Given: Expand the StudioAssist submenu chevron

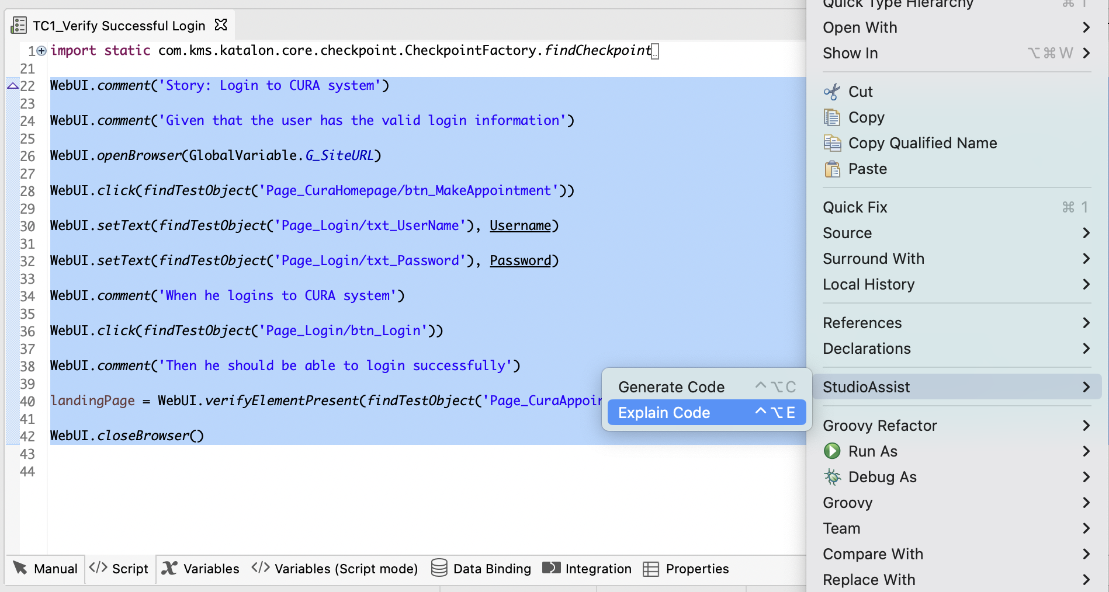Looking at the screenshot, I should pyautogui.click(x=1086, y=386).
